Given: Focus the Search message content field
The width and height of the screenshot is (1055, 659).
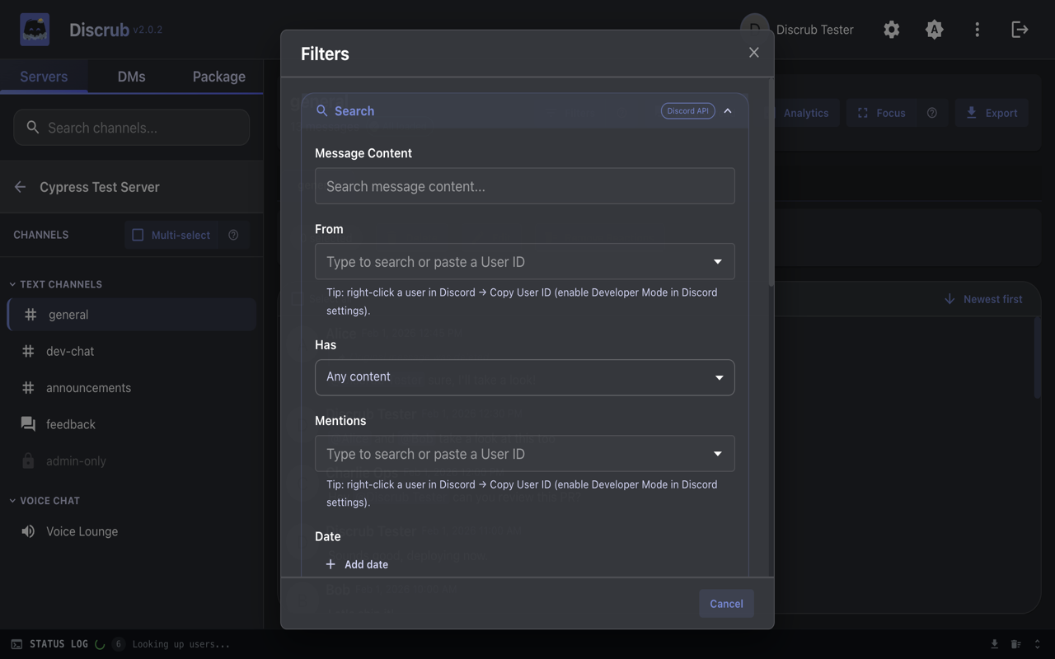Looking at the screenshot, I should point(524,186).
